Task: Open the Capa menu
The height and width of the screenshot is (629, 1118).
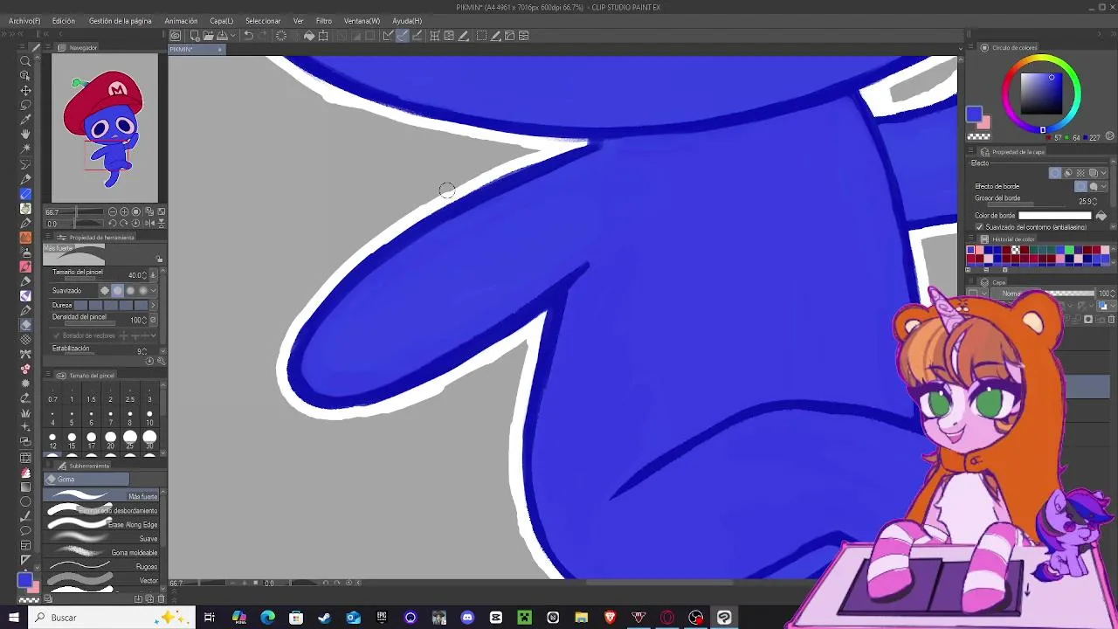Action: click(221, 21)
